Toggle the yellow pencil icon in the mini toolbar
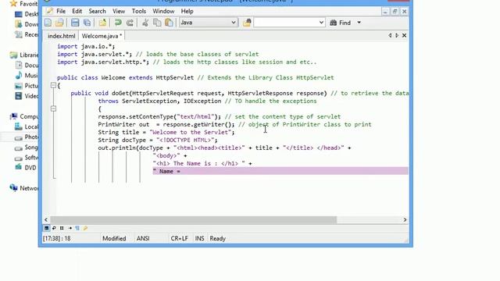Image resolution: width=500 pixels, height=281 pixels. [x=85, y=228]
